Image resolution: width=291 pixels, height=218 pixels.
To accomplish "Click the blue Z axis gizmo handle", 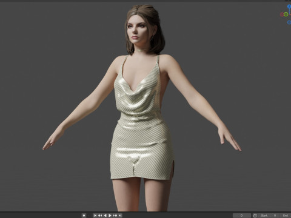I will pyautogui.click(x=289, y=7).
